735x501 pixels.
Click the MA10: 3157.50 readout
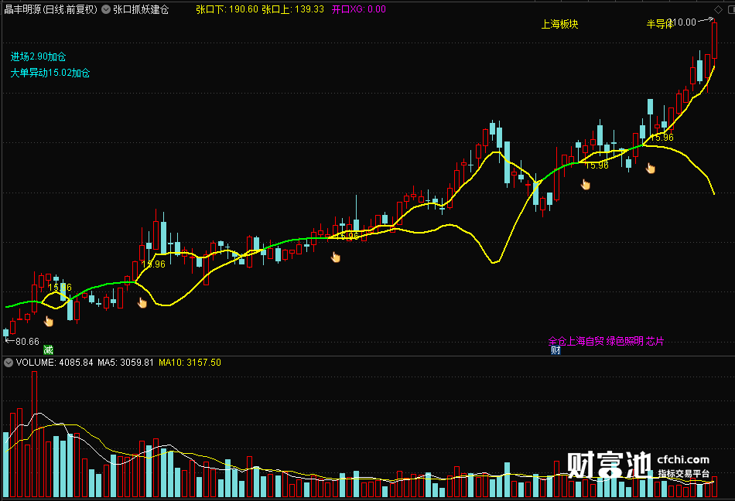pyautogui.click(x=190, y=363)
